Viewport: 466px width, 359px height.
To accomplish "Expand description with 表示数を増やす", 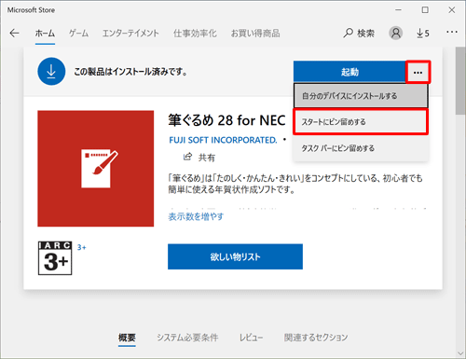I will tap(196, 216).
